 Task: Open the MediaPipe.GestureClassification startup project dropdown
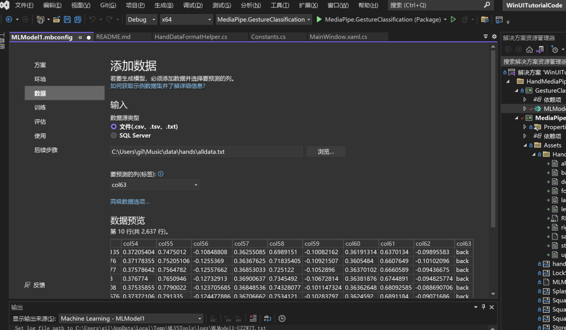click(264, 19)
